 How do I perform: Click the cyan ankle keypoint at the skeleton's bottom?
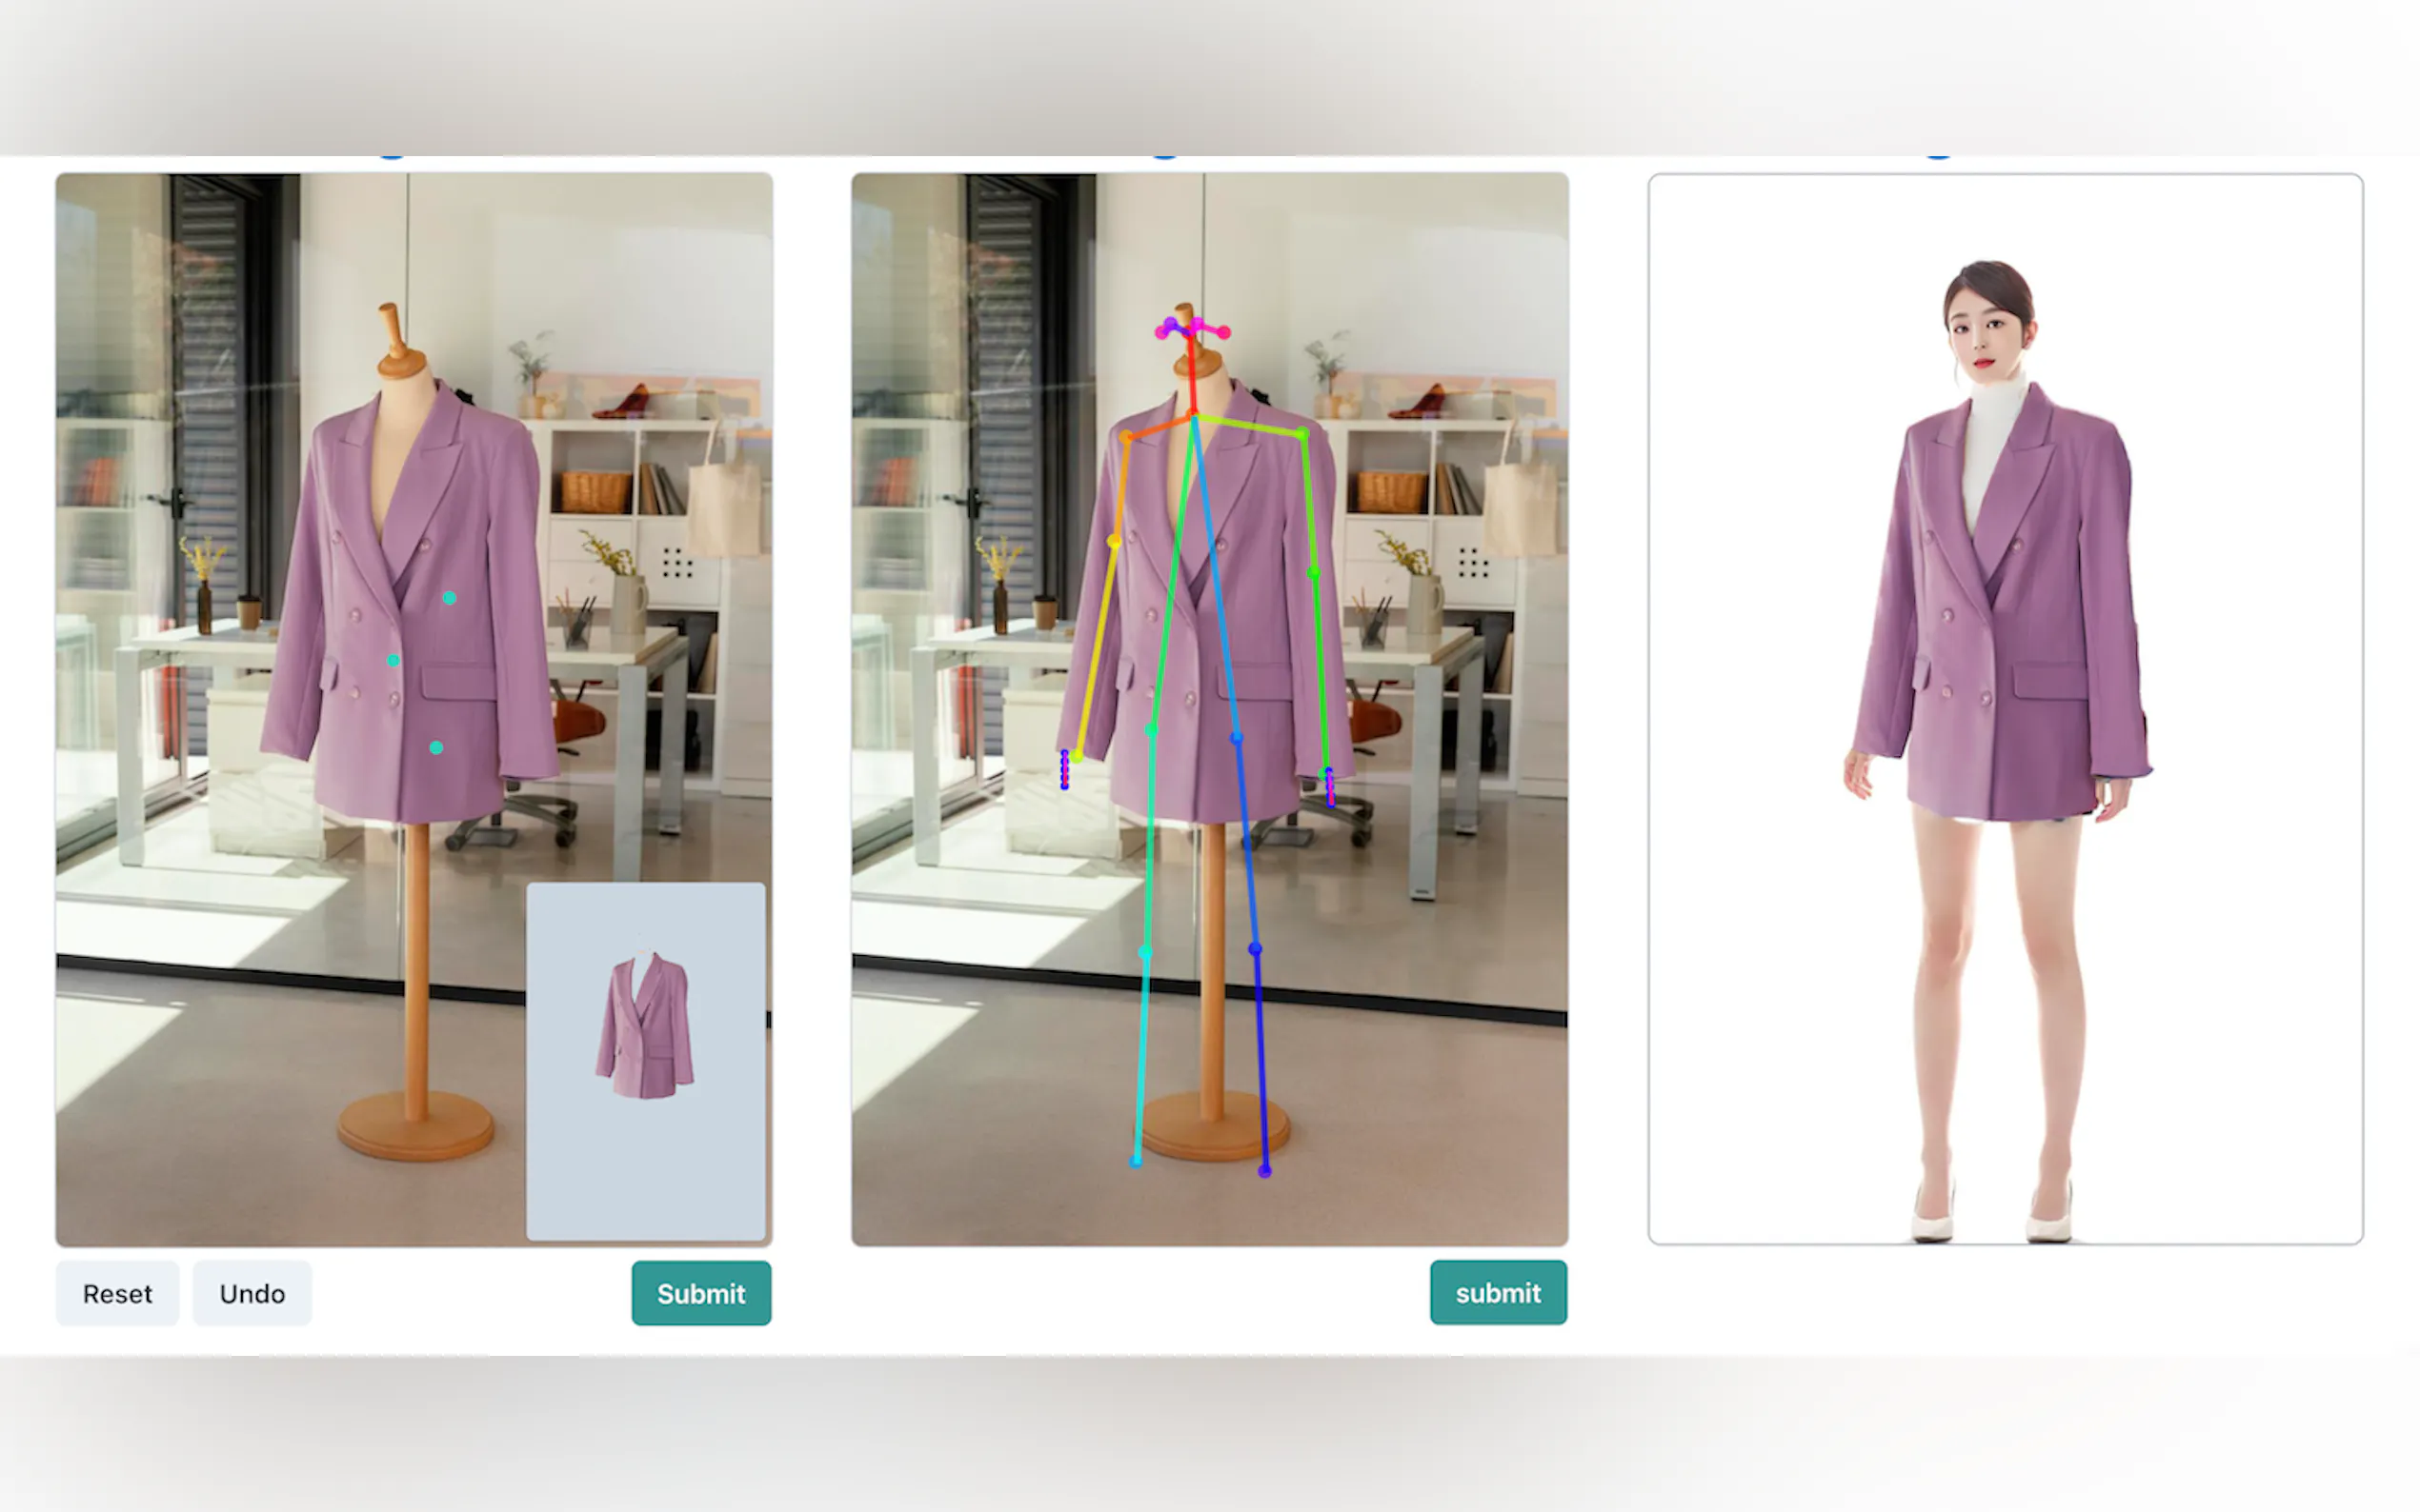[x=1136, y=1161]
